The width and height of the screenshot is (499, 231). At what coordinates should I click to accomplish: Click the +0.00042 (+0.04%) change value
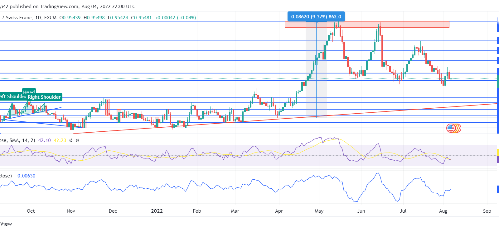(x=175, y=18)
